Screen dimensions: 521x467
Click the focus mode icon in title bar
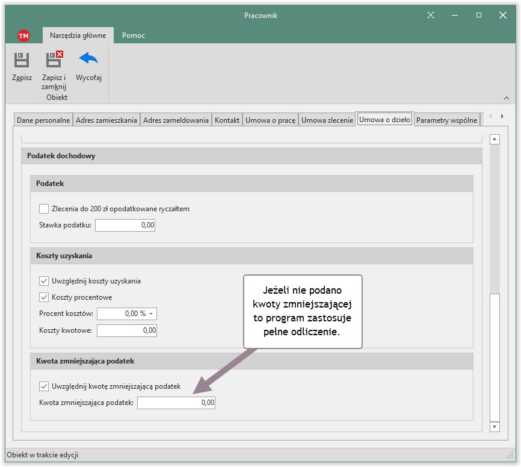coord(431,16)
